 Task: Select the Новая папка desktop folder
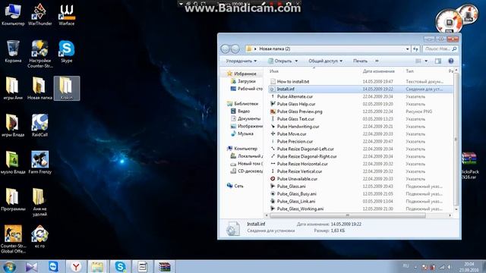point(39,88)
